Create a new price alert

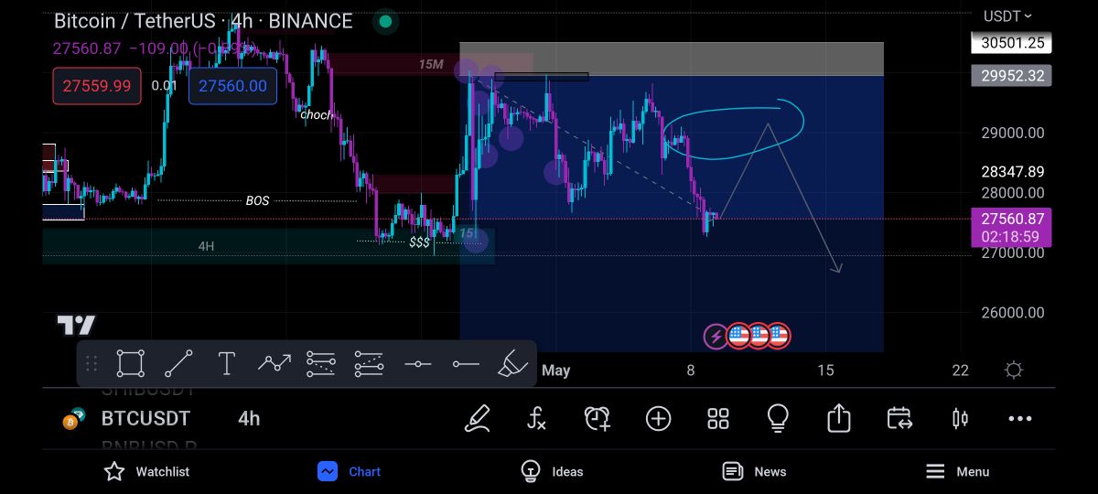[x=597, y=419]
